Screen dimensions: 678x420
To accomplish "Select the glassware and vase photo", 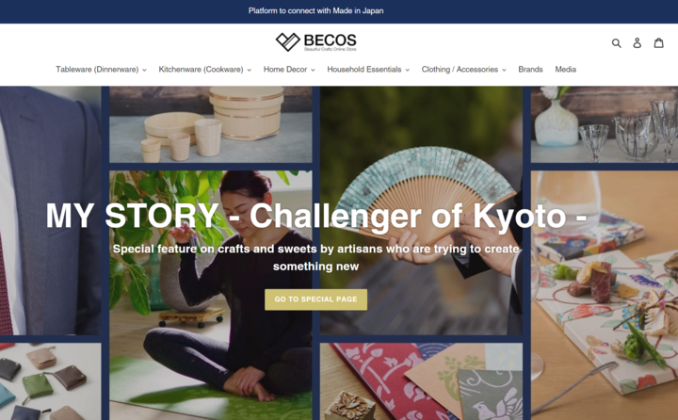I will (x=605, y=124).
